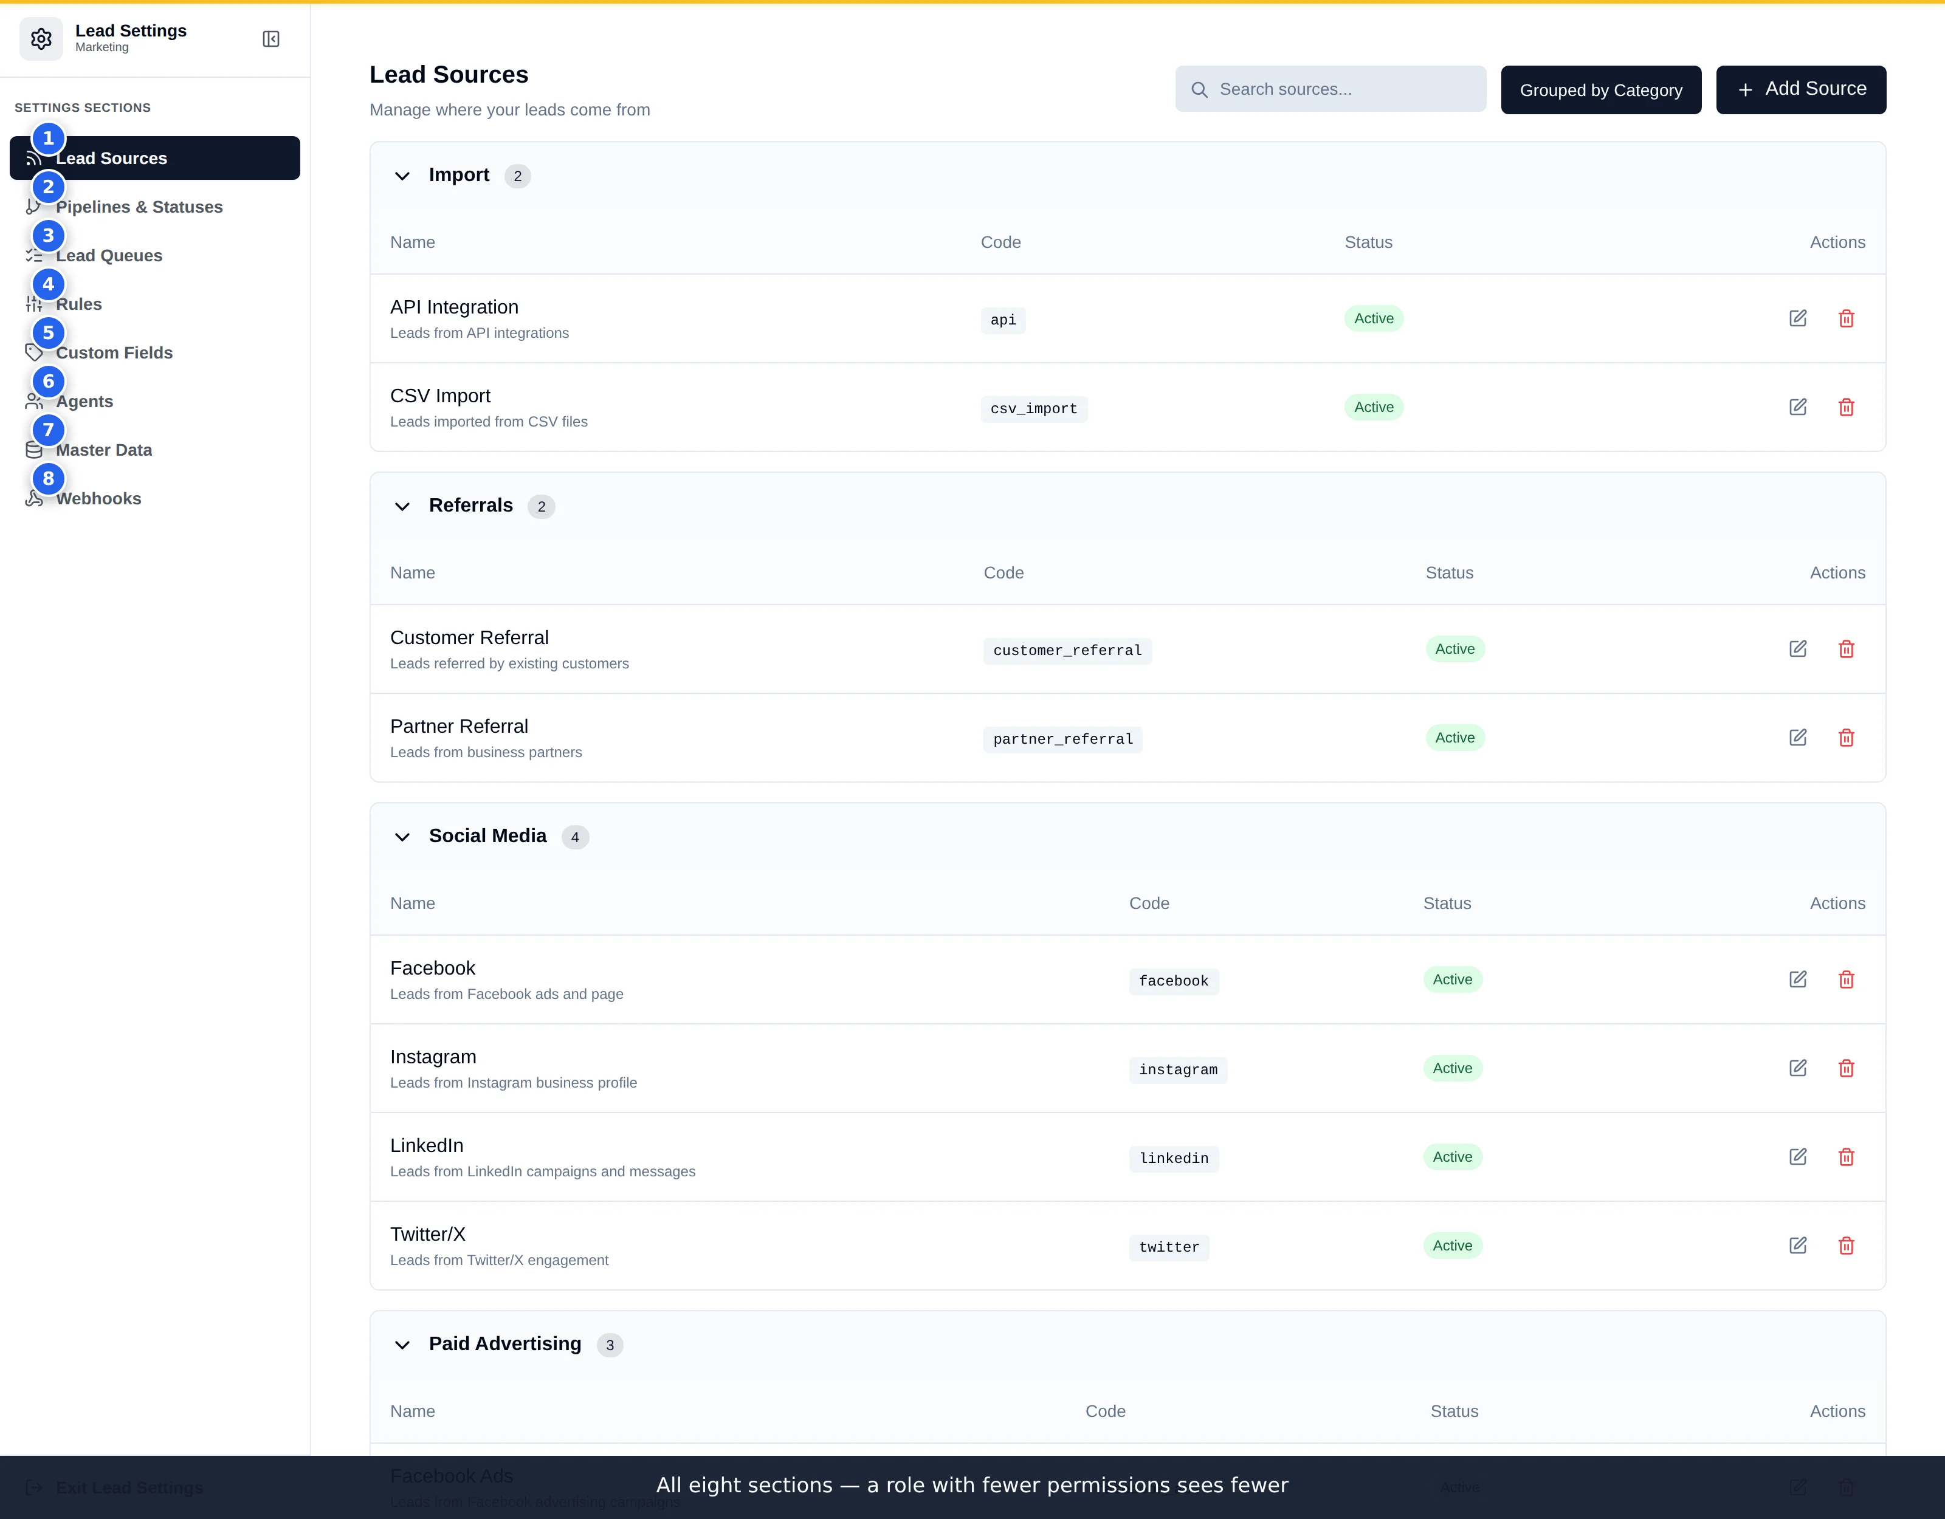Open Pipelines & Statuses section
This screenshot has height=1519, width=1945.
point(155,207)
